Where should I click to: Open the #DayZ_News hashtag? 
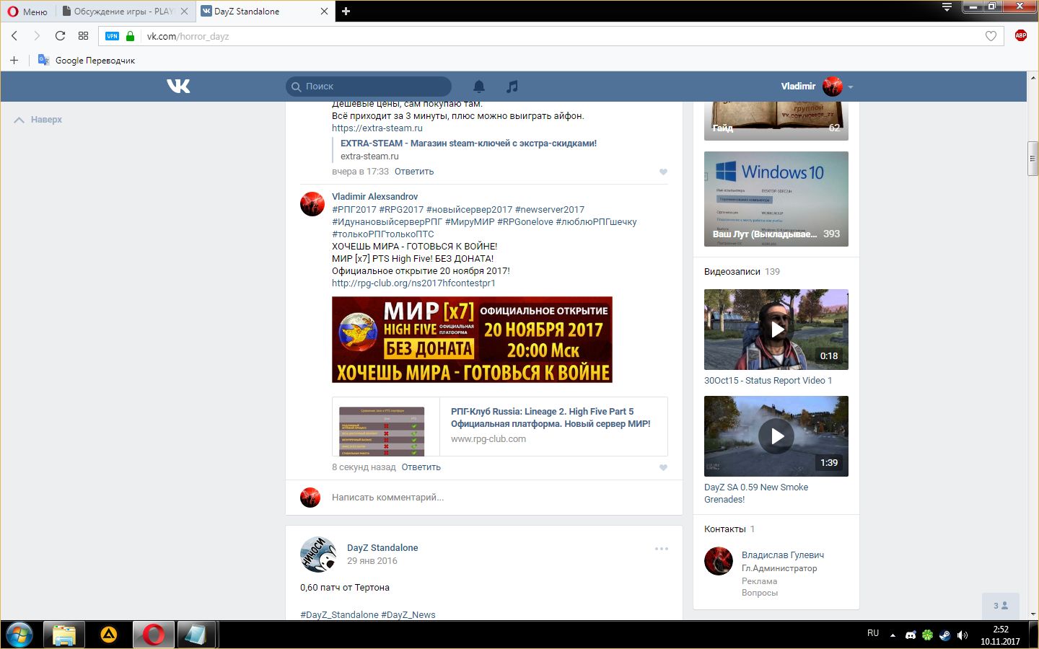click(408, 615)
